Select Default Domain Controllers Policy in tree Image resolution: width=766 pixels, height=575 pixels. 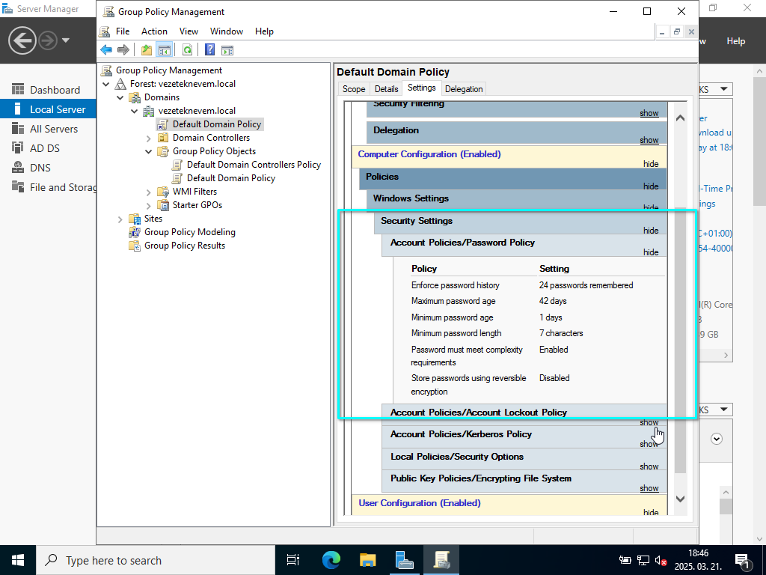pos(254,165)
